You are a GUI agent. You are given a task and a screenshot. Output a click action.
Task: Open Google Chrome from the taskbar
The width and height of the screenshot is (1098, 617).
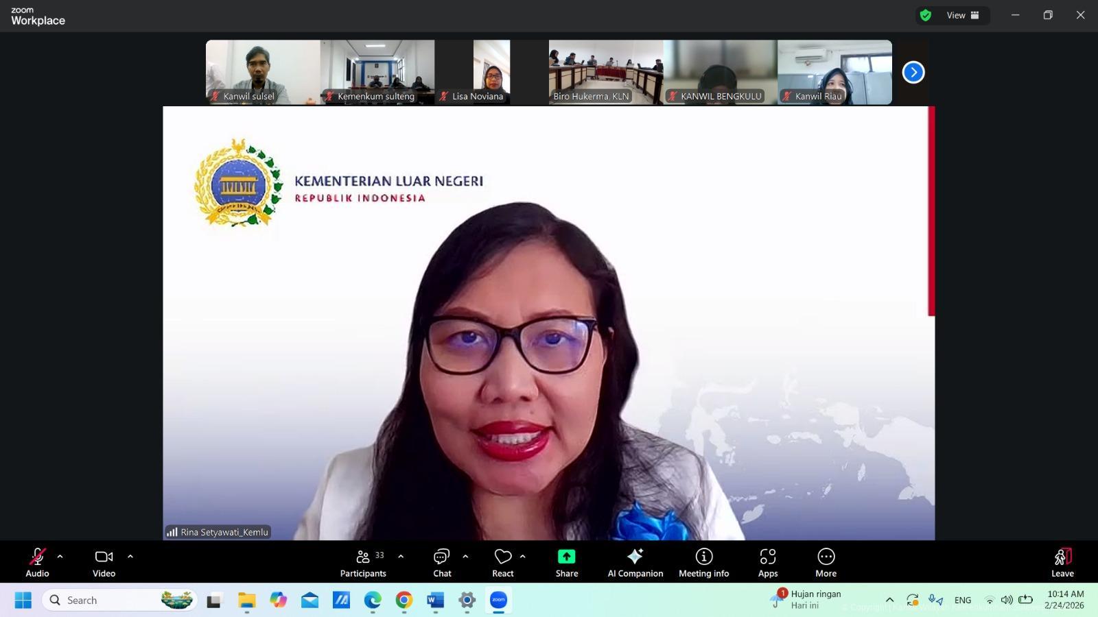coord(404,601)
